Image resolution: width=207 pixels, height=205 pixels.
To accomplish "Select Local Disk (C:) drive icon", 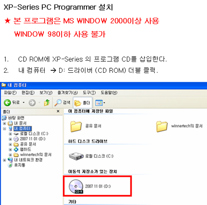I will (76, 156).
